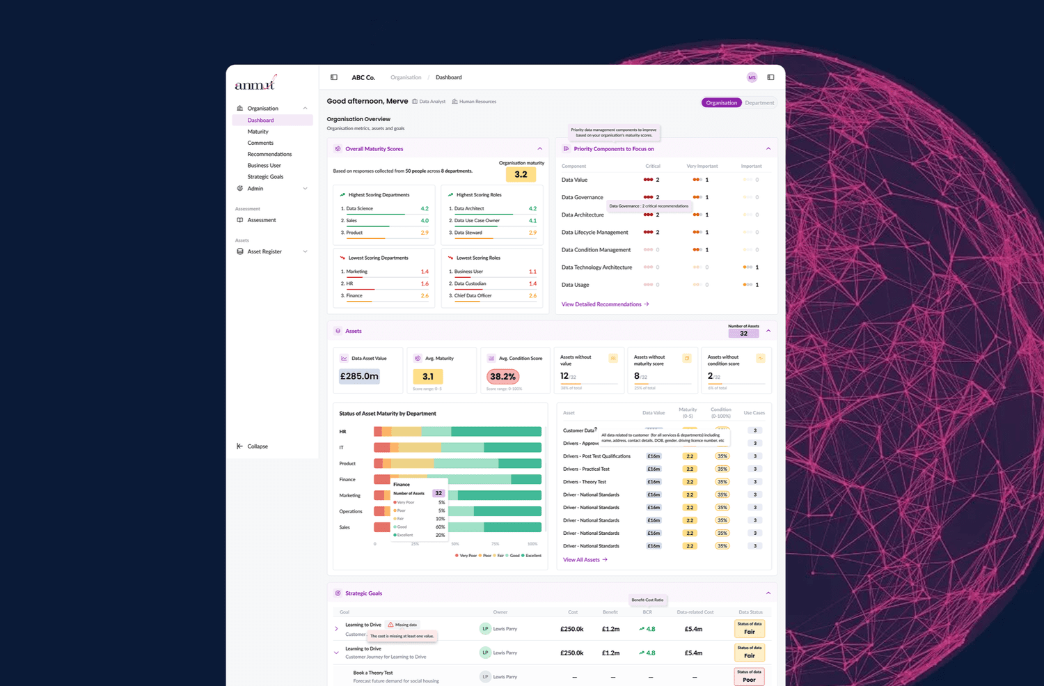Click the Admin gear icon

[x=240, y=188]
